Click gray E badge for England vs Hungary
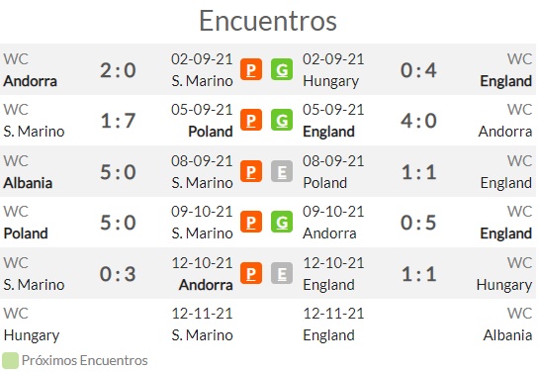 tap(282, 273)
